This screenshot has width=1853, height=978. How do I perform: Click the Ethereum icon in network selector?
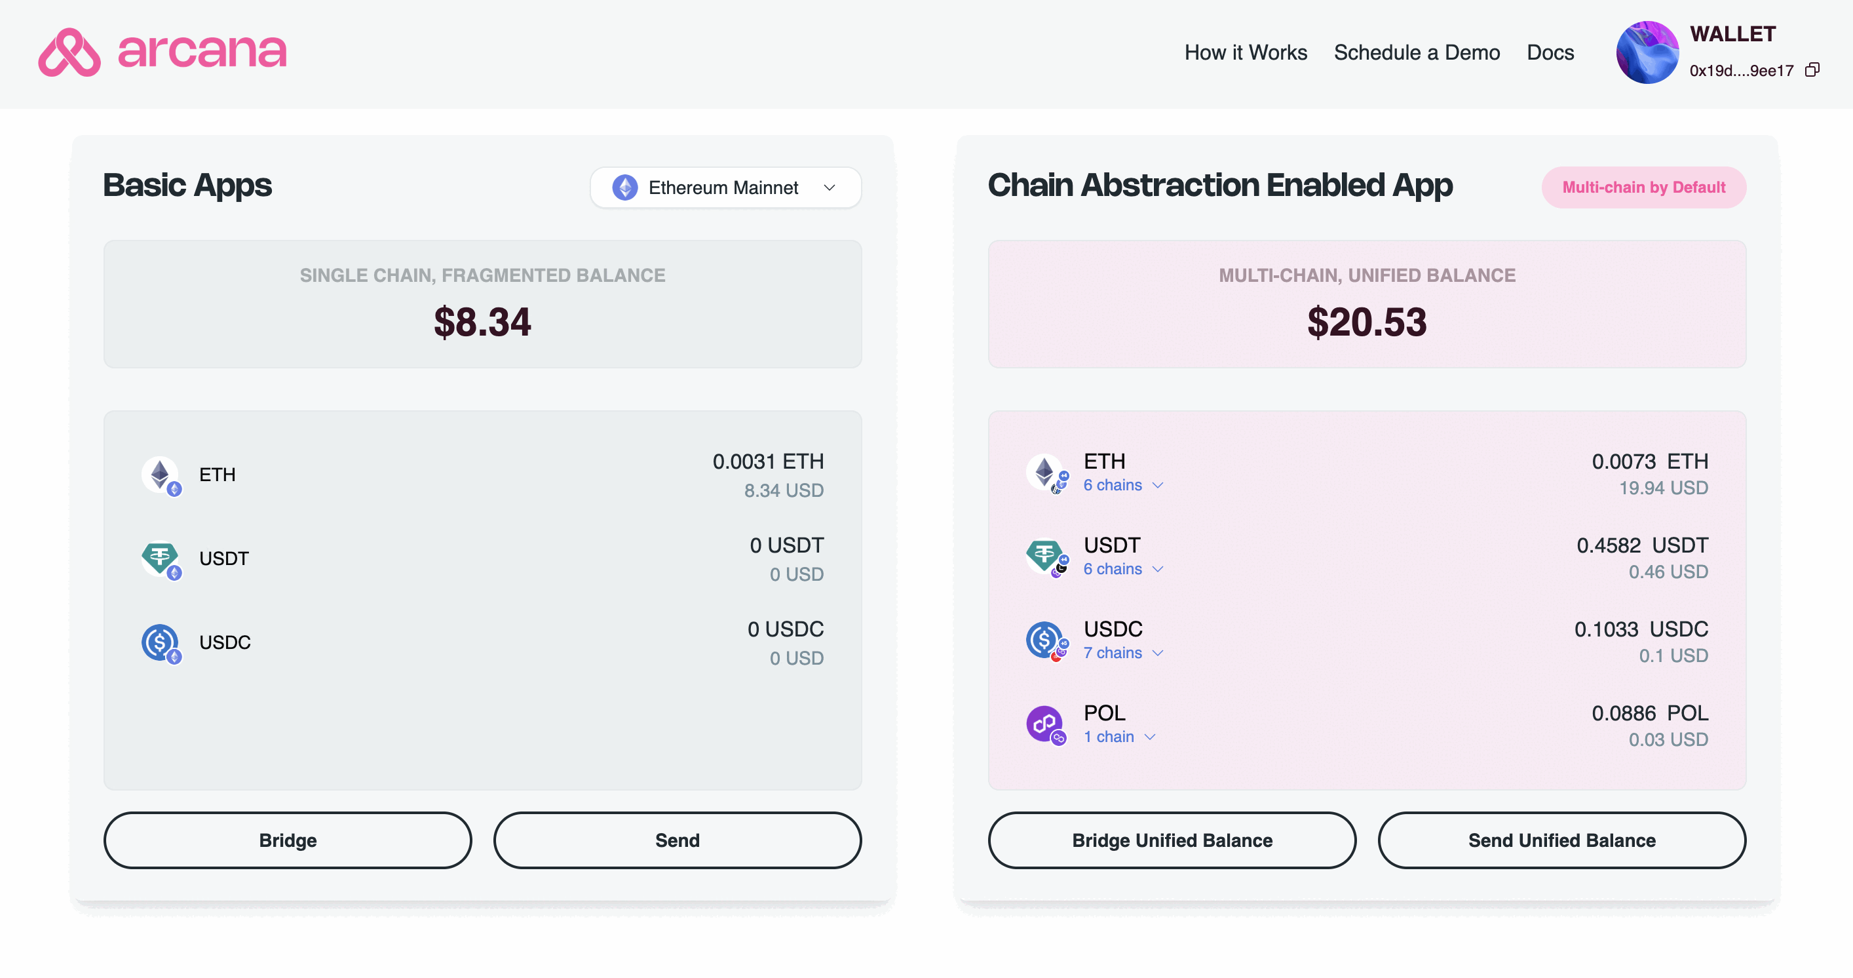tap(624, 187)
